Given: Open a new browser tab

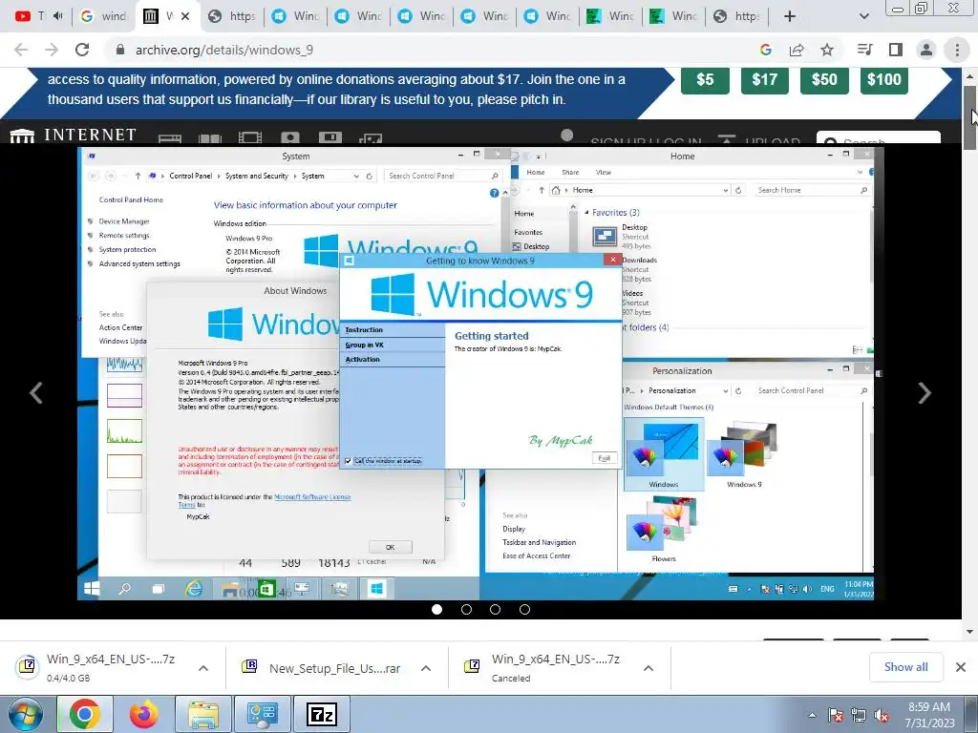Looking at the screenshot, I should coord(790,16).
